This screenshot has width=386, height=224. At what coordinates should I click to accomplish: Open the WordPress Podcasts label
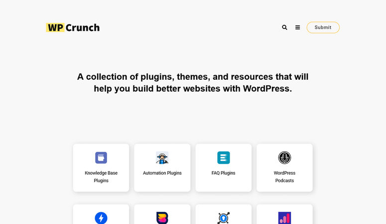(284, 177)
